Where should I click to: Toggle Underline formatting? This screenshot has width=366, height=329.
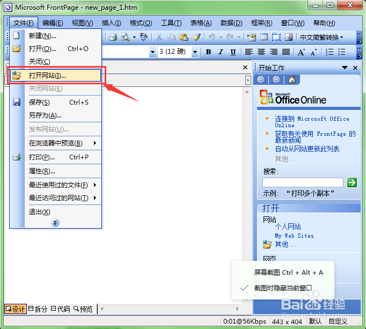pos(233,52)
